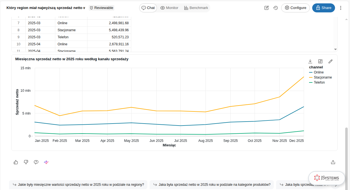Pick the suggested question about sales by regiony
The image size is (350, 190).
coord(78,185)
